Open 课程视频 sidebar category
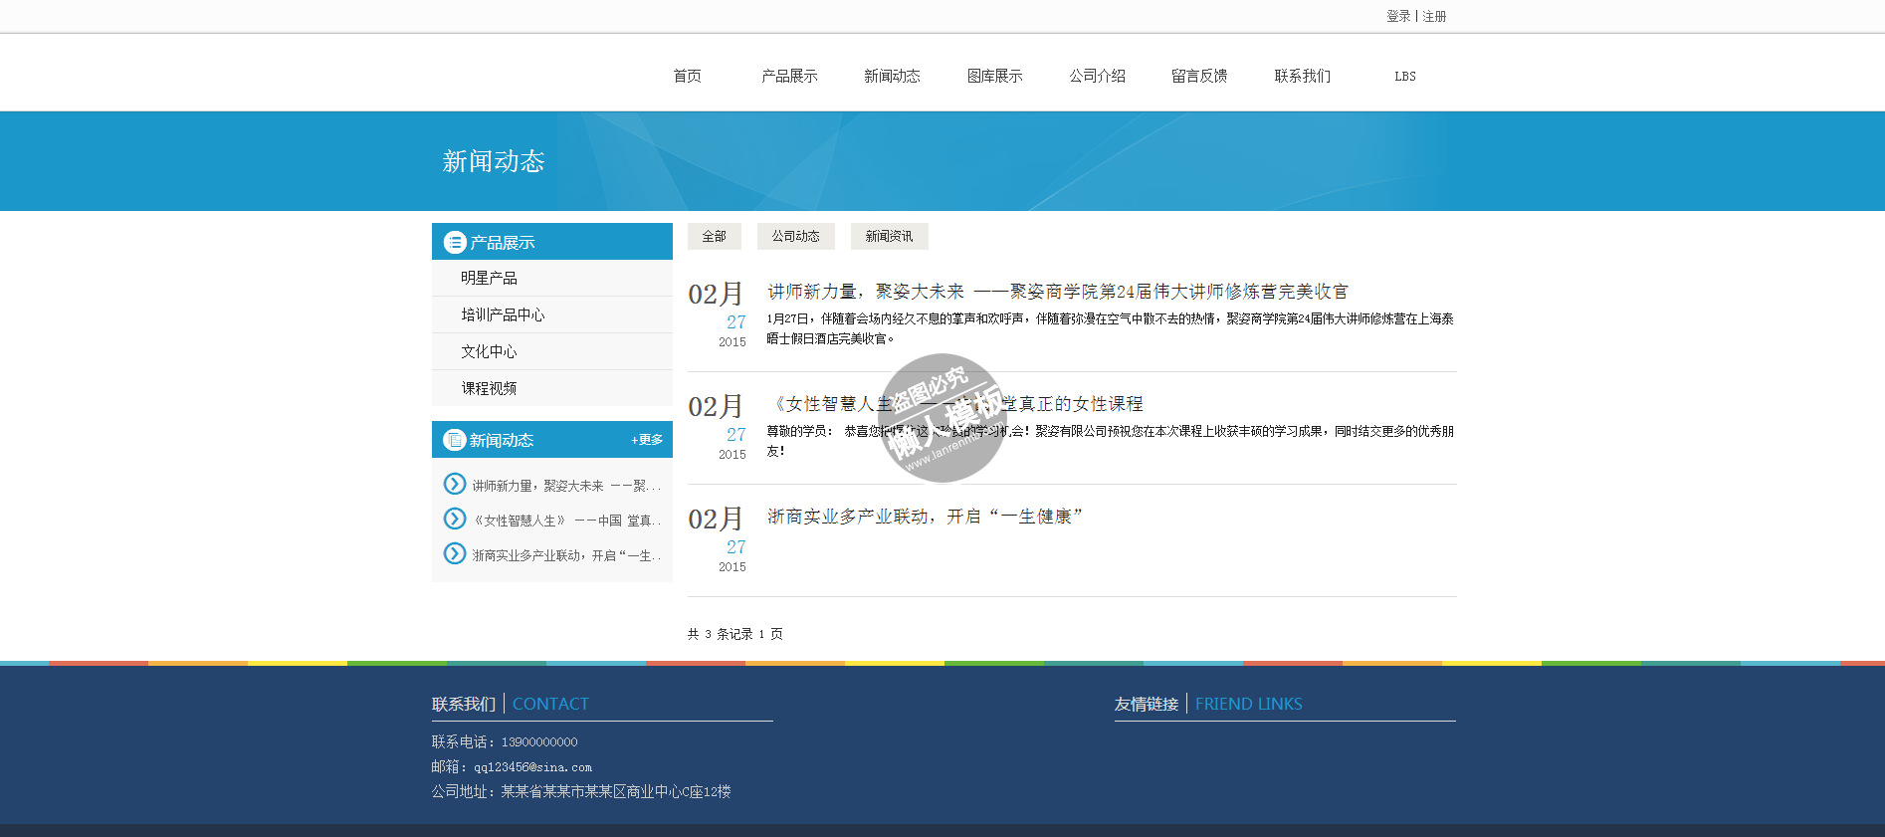 (x=489, y=388)
